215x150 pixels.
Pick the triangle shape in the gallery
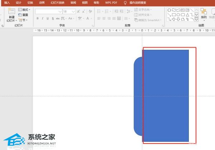(x=187, y=15)
